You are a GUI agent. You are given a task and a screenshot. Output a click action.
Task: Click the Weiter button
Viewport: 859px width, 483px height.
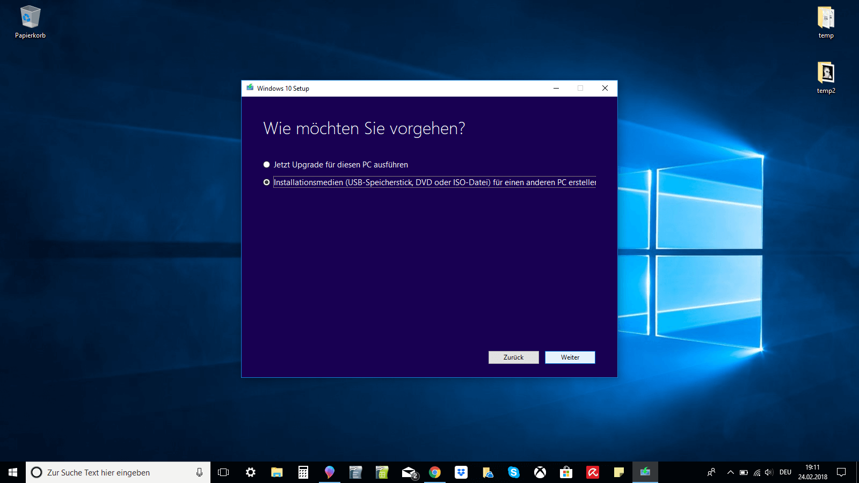coord(570,357)
